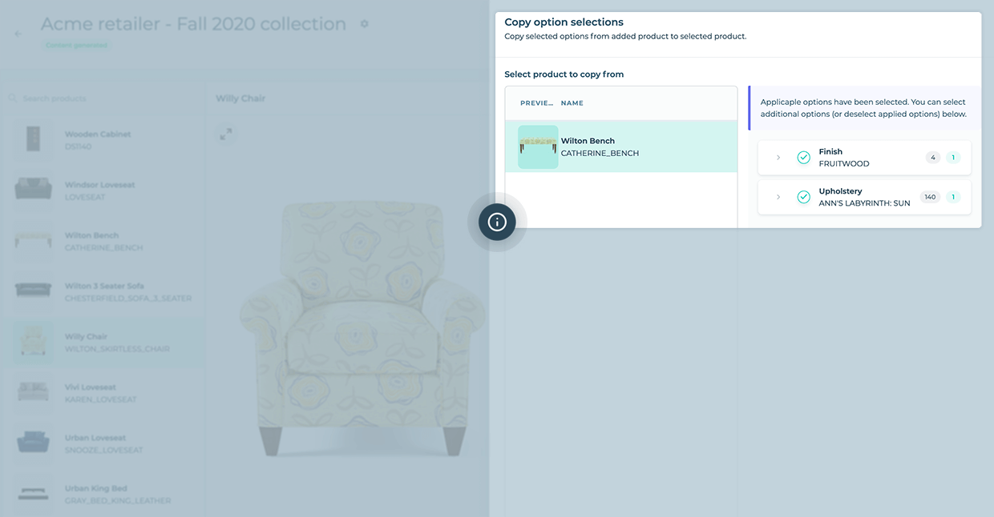
Task: Select the Willy Chair thumbnail in sidebar
Action: click(32, 342)
